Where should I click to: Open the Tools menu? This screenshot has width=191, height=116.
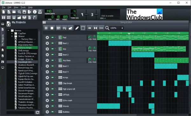coord(23,7)
